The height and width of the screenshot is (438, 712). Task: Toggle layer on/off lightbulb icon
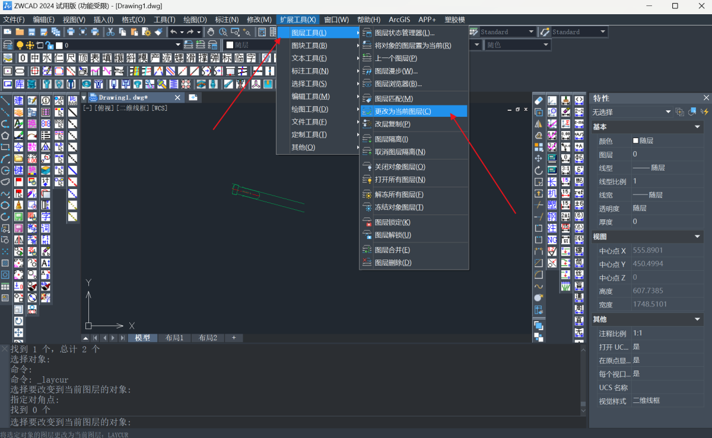point(20,45)
